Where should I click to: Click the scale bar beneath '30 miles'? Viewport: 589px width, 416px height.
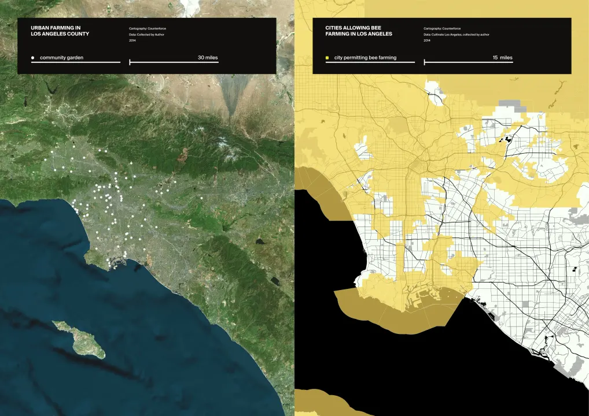174,62
